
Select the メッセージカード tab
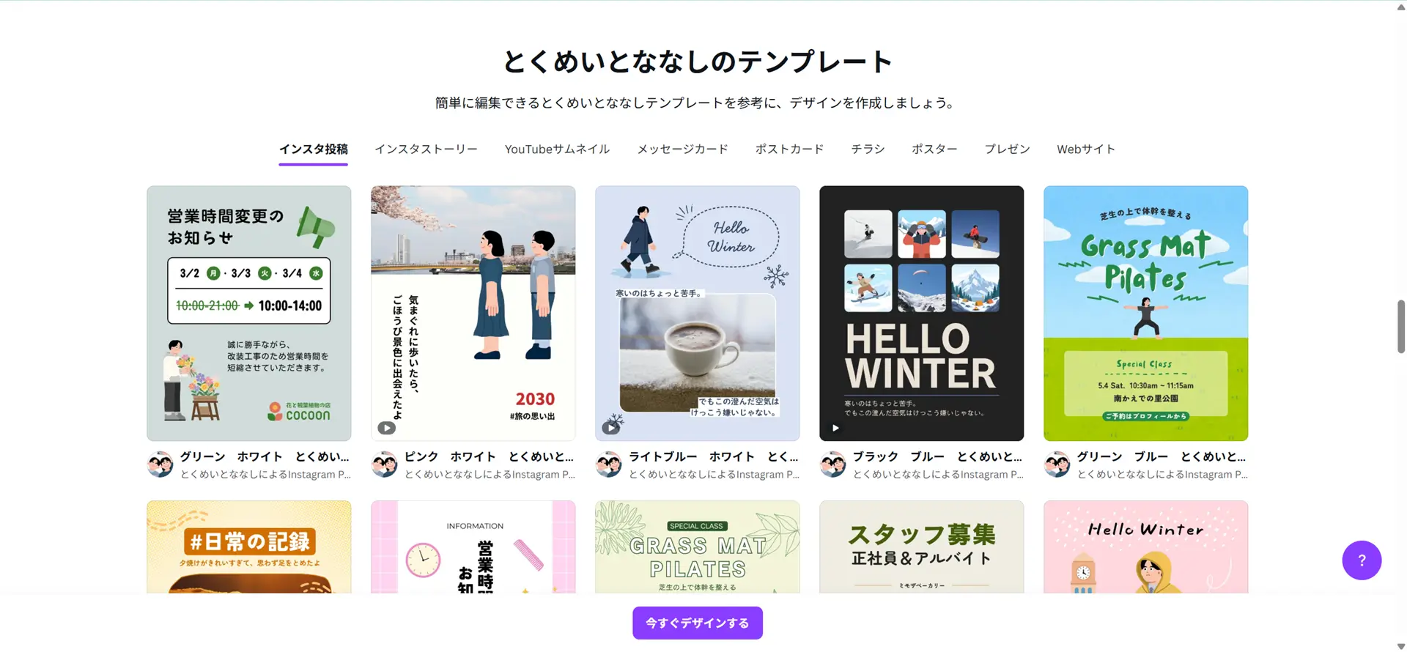(x=682, y=149)
